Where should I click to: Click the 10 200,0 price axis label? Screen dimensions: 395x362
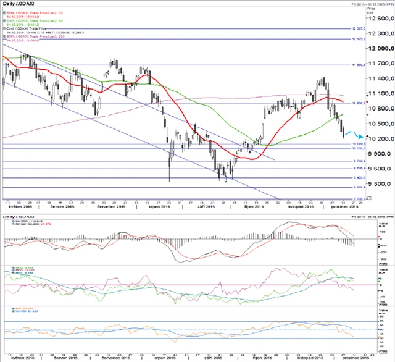click(381, 138)
